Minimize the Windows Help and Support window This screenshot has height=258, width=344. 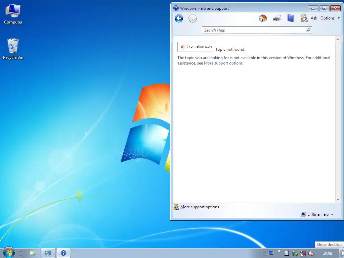[x=313, y=8]
